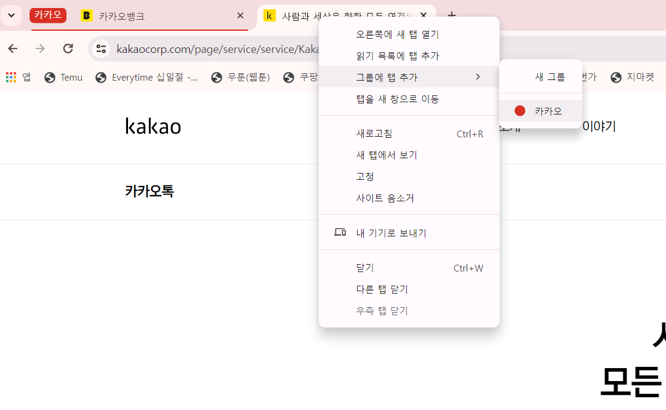Select 고정 to pin the tab
The height and width of the screenshot is (410, 666).
pos(409,176)
